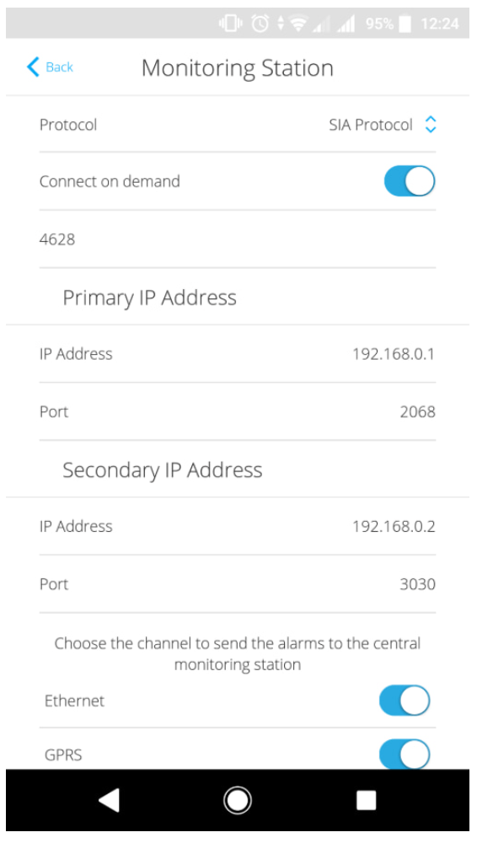Viewport: 477px width, 843px height.
Task: Disable the GPRS channel toggle
Action: click(x=405, y=754)
